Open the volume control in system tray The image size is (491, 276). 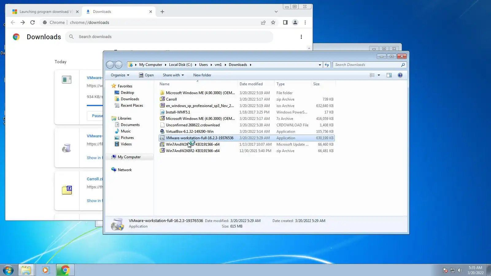(x=460, y=270)
